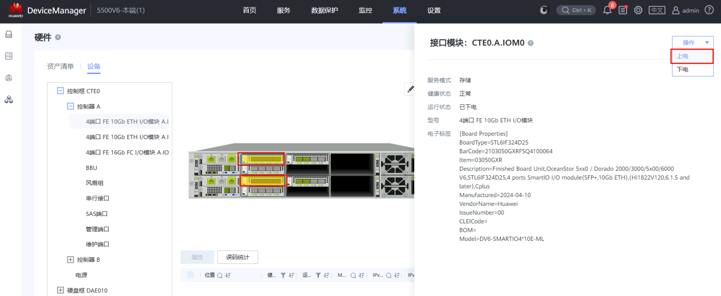Click the 误码统计 button

click(x=237, y=257)
